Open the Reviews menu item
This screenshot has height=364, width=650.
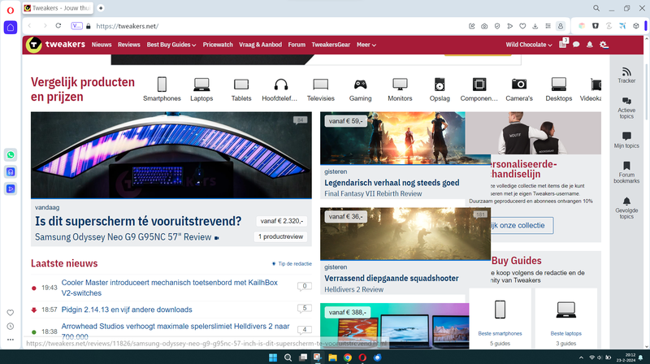point(129,45)
